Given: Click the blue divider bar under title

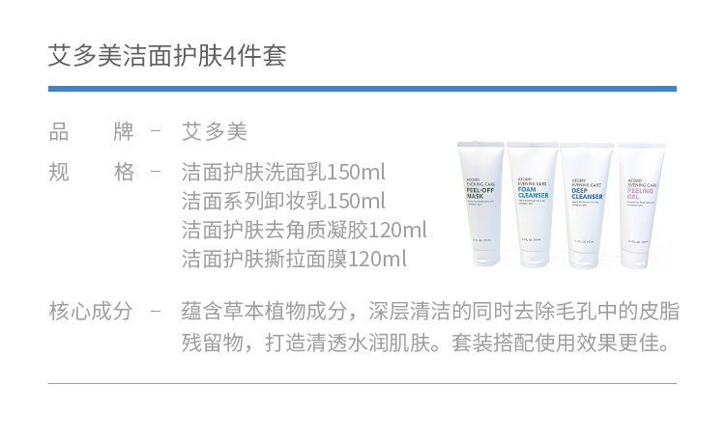Looking at the screenshot, I should click(362, 89).
